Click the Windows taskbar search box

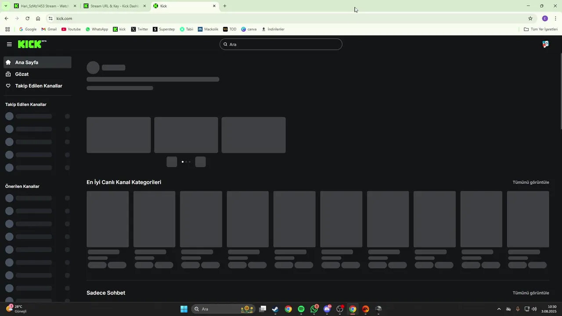223,309
